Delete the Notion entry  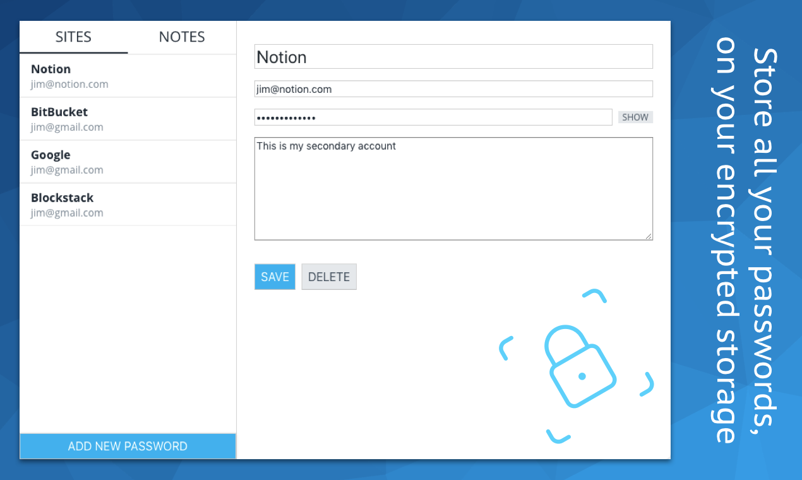click(x=329, y=277)
